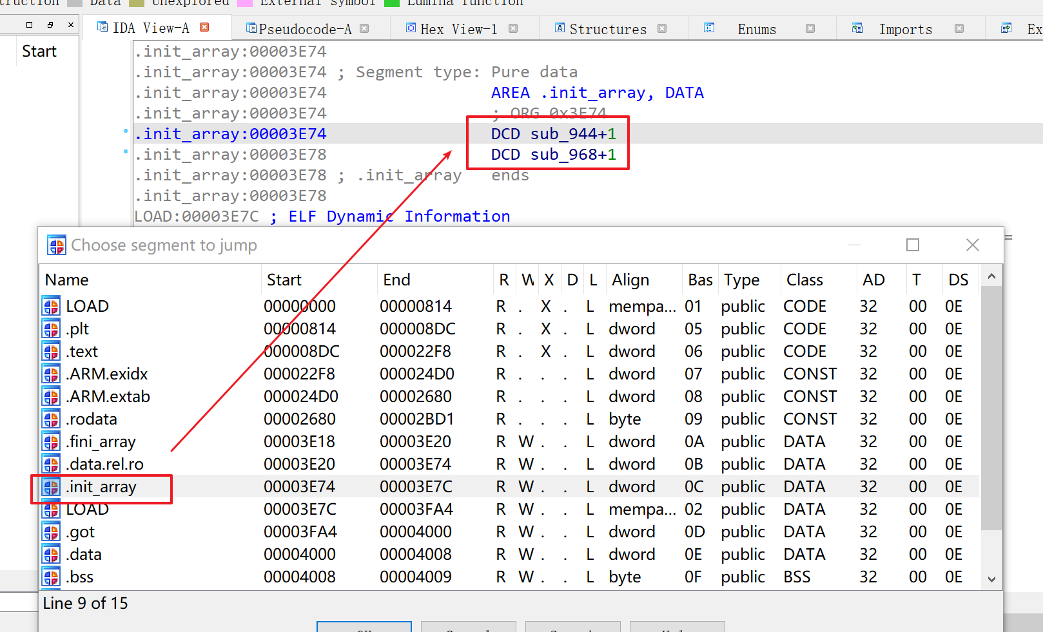1043x632 pixels.
Task: Close the Imports tab
Action: click(959, 28)
